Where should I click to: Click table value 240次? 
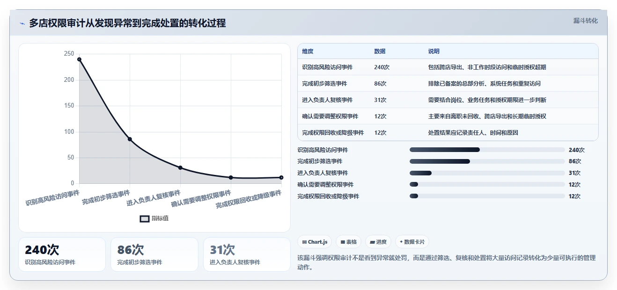click(382, 67)
